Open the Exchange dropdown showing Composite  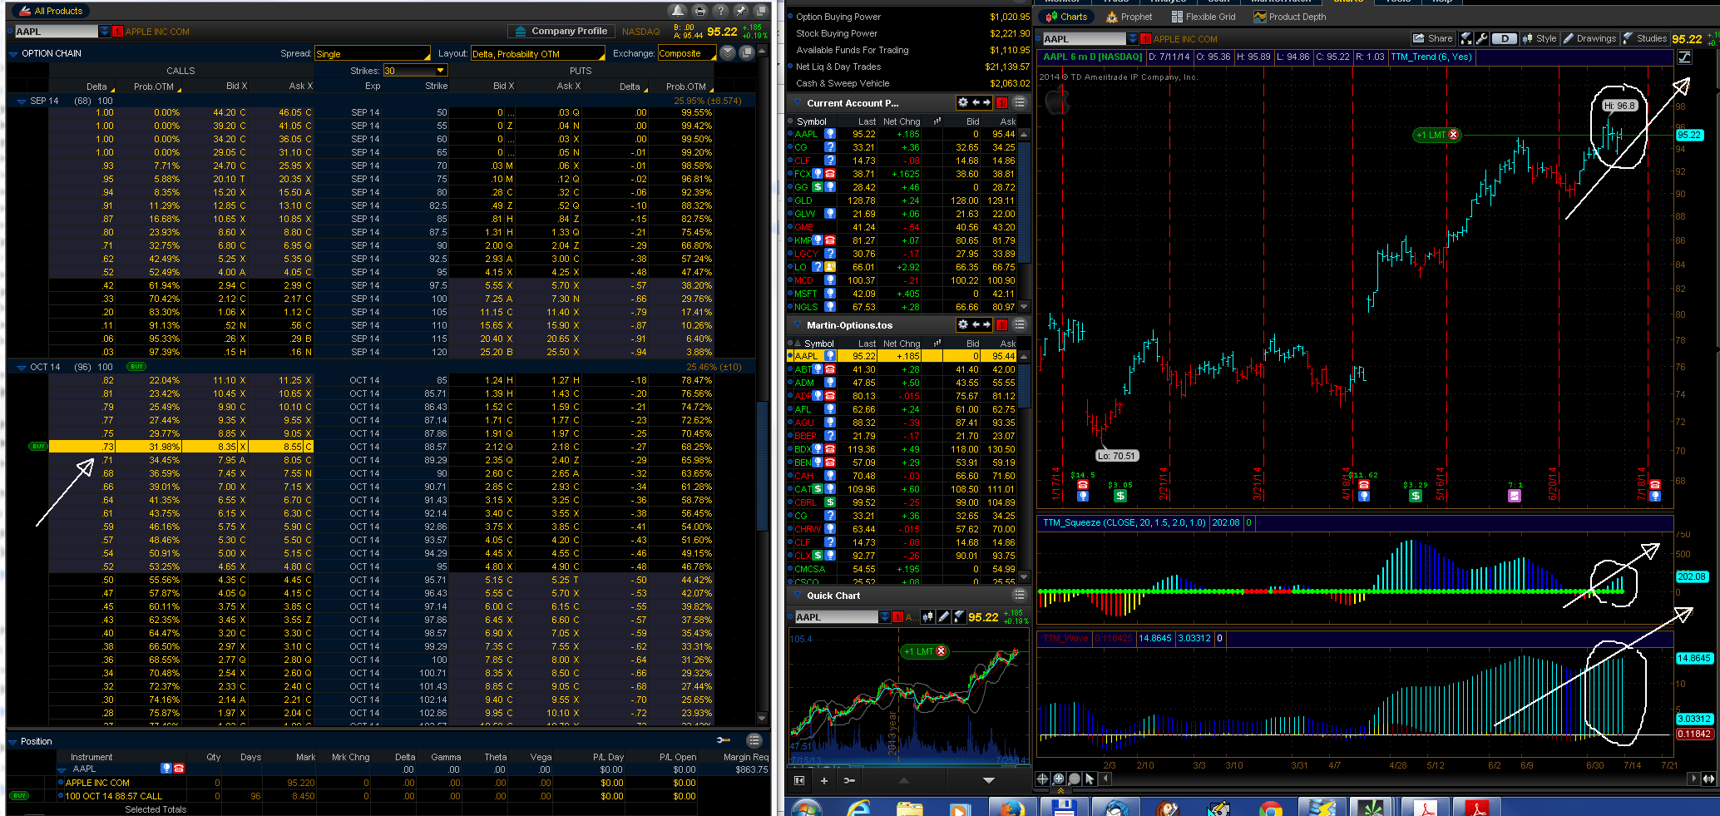tap(686, 53)
